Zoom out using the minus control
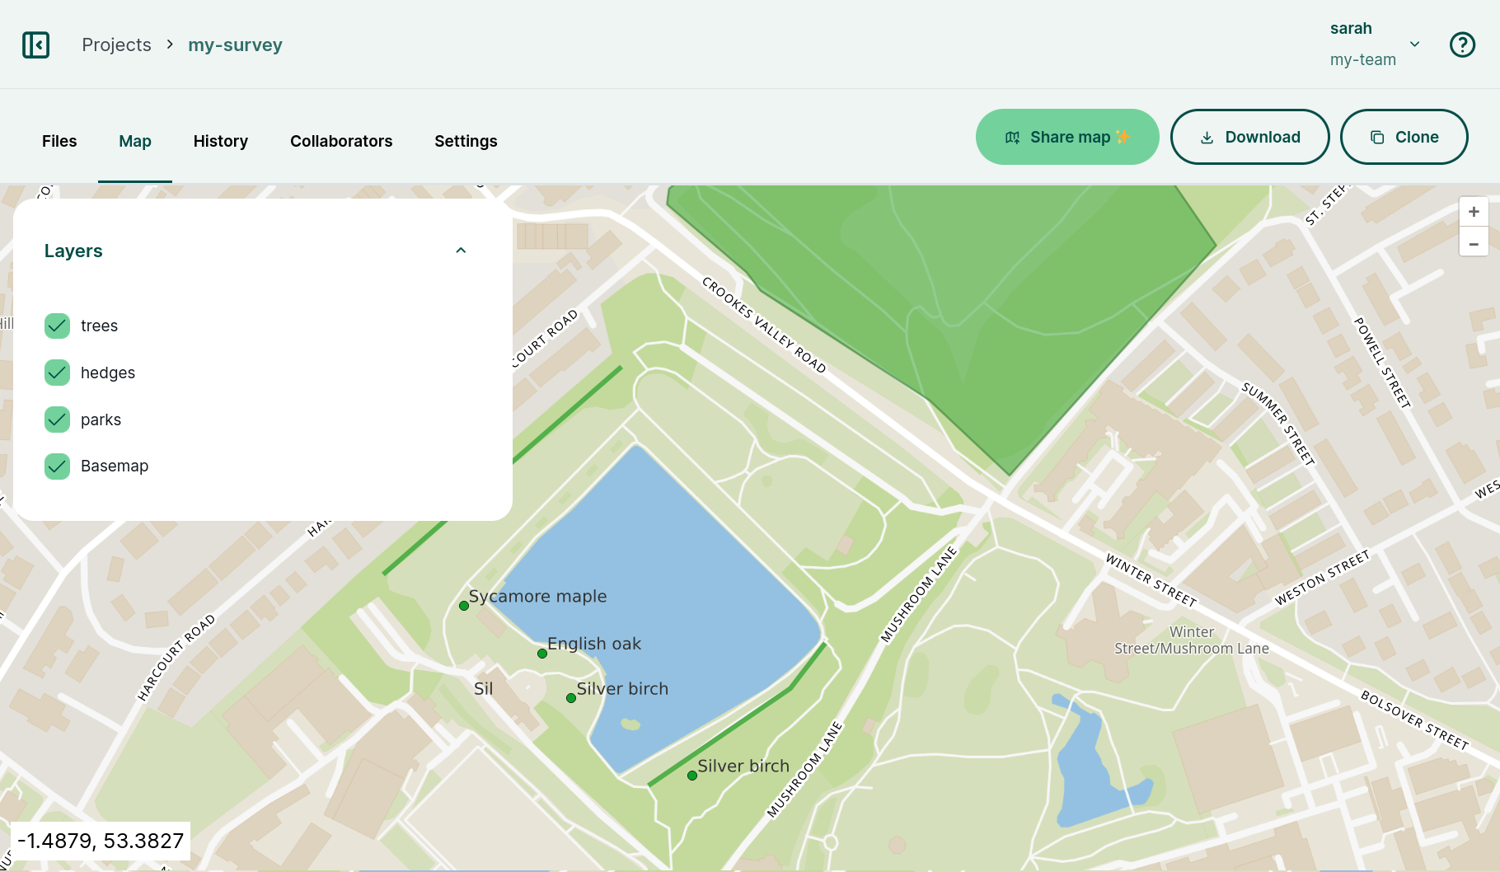 point(1474,242)
